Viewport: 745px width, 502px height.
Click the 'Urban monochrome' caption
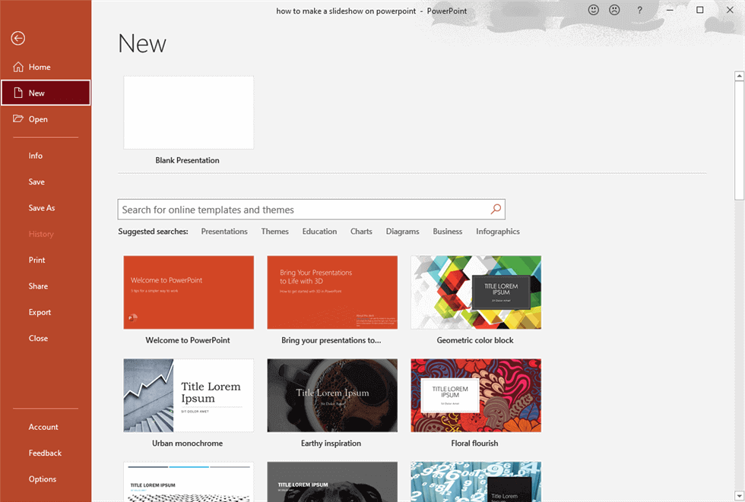187,444
